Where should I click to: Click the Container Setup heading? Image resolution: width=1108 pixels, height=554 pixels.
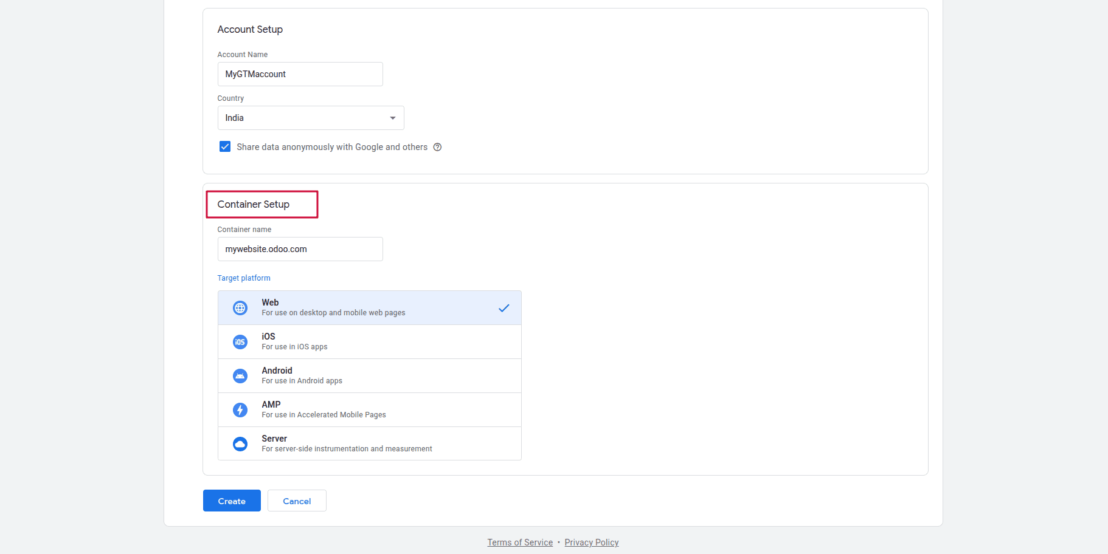coord(254,204)
